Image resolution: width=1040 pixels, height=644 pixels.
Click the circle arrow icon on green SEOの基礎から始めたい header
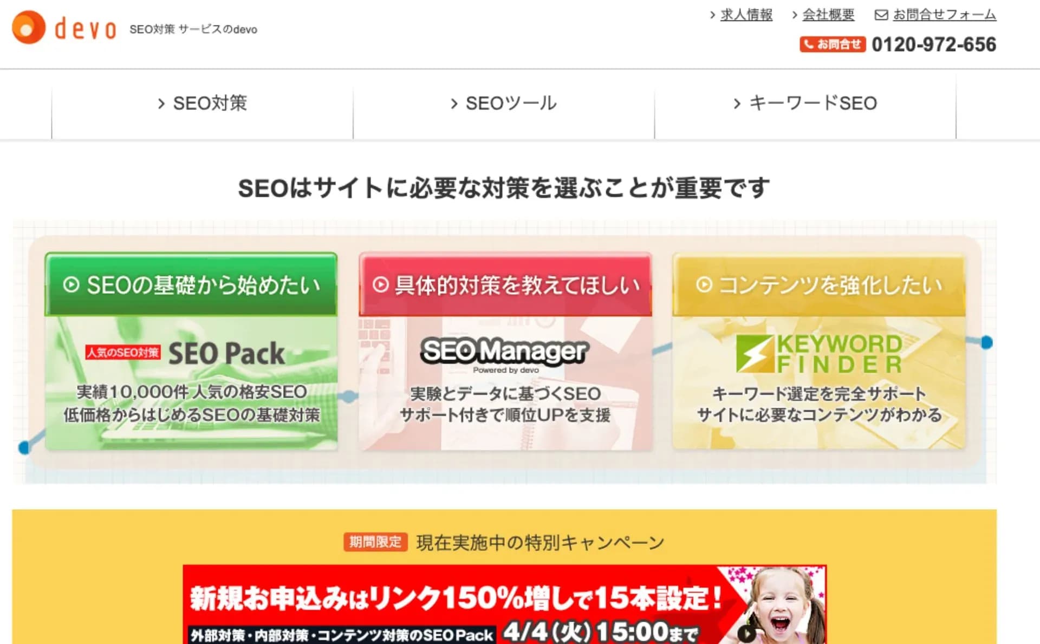71,284
